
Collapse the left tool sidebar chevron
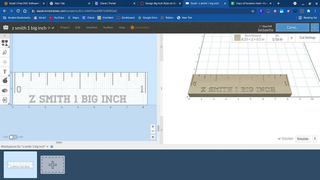(x=5, y=35)
